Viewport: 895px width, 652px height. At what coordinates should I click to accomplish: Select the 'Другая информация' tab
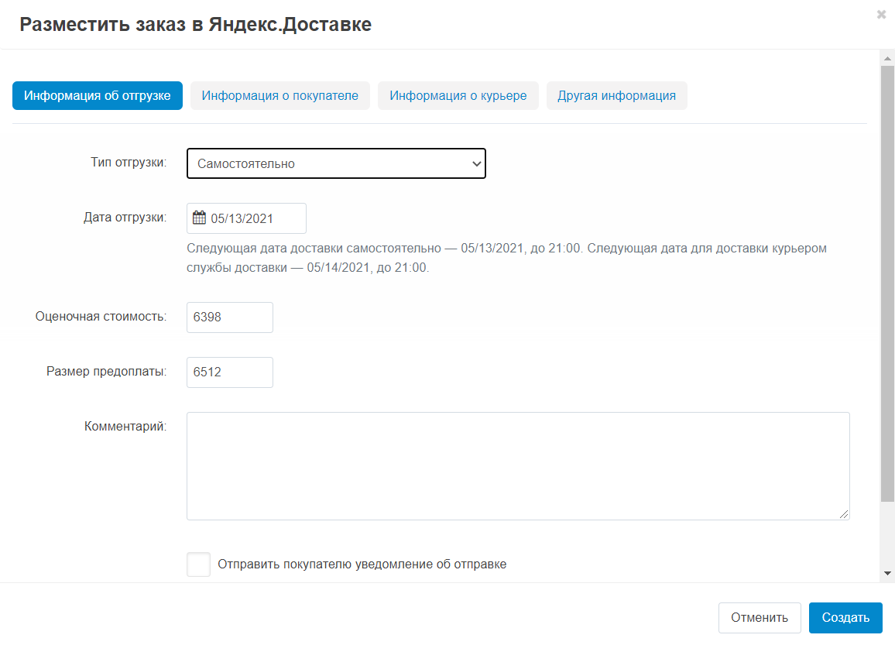tap(616, 96)
